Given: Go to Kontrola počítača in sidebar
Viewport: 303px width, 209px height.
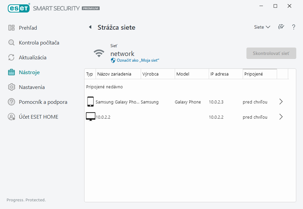Looking at the screenshot, I should 39,42.
